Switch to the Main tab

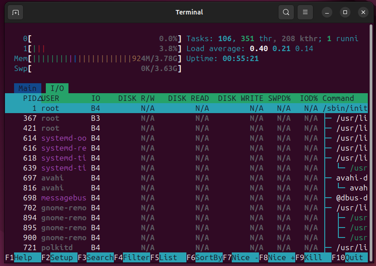pos(28,88)
